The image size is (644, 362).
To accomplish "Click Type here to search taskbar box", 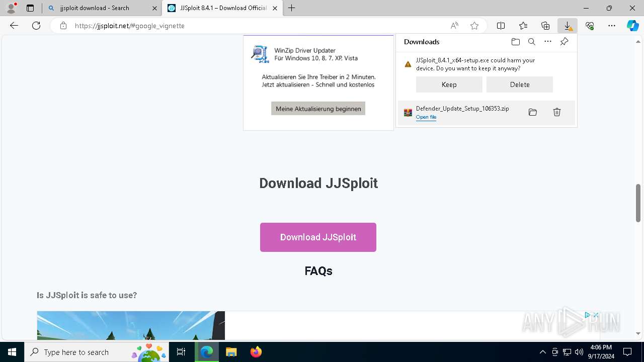I will [x=97, y=352].
